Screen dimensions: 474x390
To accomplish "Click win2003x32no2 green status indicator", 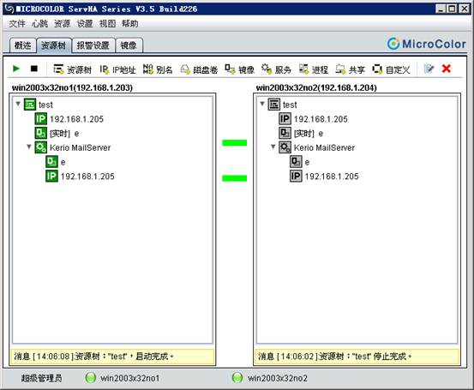I will (237, 378).
